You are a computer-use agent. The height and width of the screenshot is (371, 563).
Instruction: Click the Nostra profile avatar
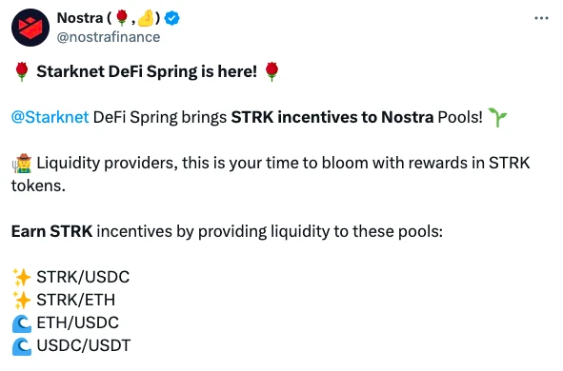point(30,28)
